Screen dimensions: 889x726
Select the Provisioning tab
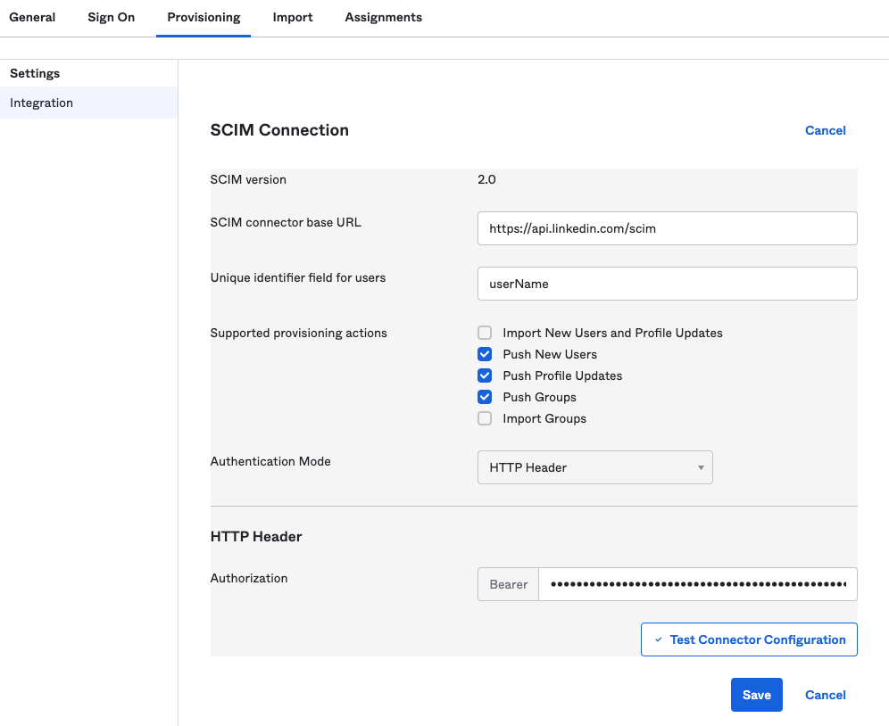pyautogui.click(x=203, y=17)
